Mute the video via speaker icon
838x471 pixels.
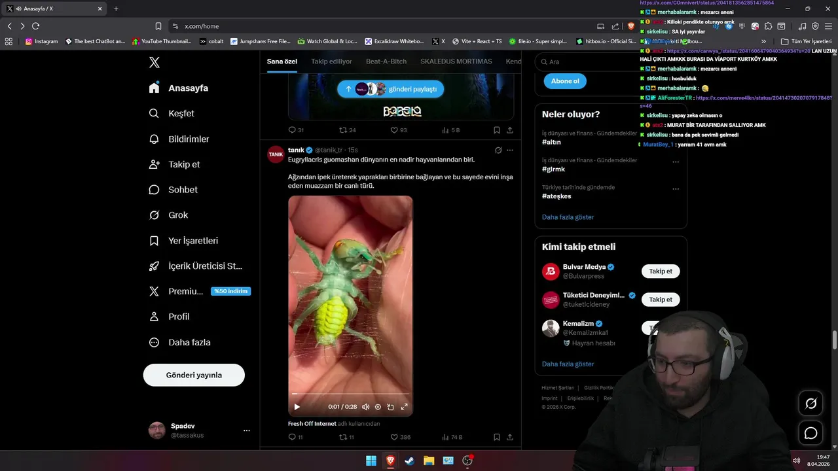(365, 407)
